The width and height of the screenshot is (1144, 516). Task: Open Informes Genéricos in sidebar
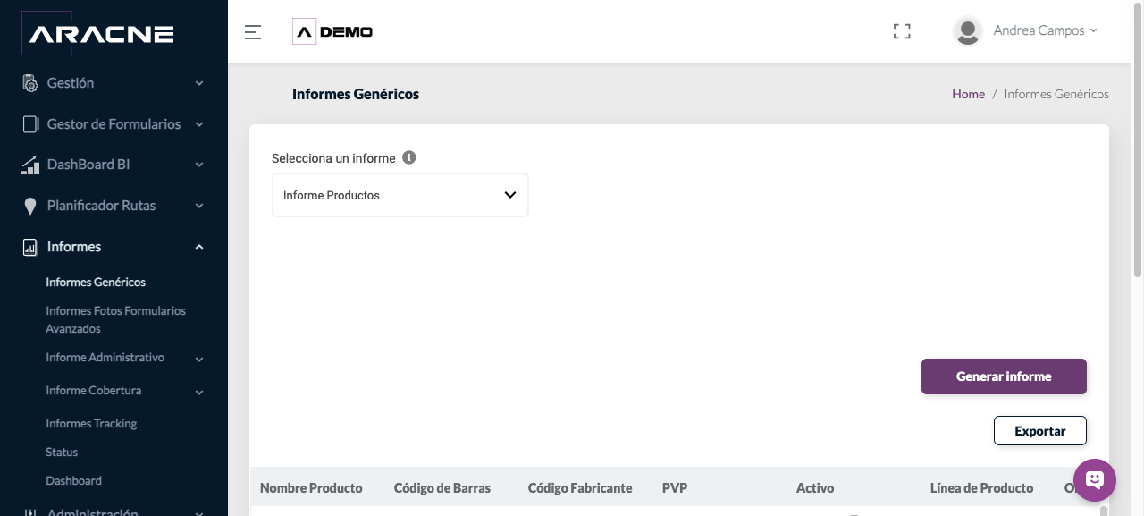coord(96,283)
